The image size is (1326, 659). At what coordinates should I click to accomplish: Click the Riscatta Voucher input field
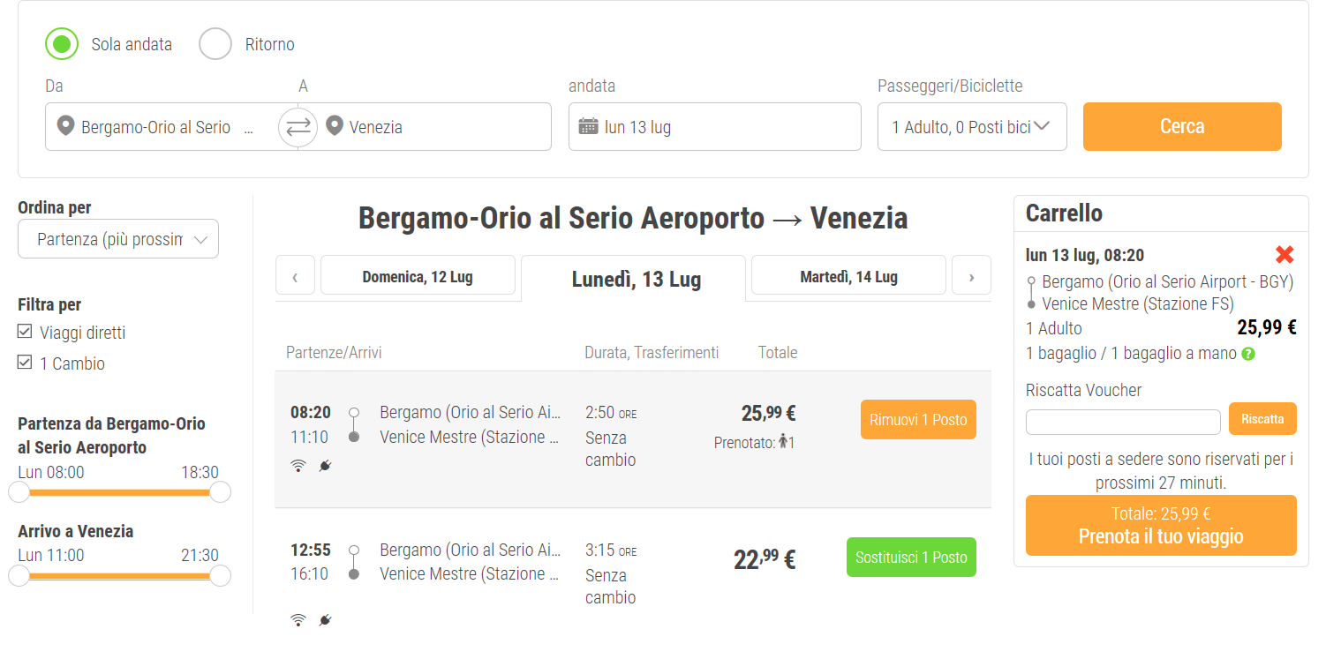pos(1122,422)
